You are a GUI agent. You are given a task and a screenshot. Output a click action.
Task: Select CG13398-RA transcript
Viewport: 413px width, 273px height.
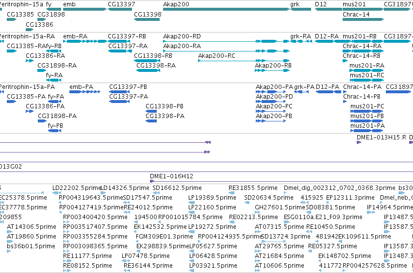[x=149, y=70]
